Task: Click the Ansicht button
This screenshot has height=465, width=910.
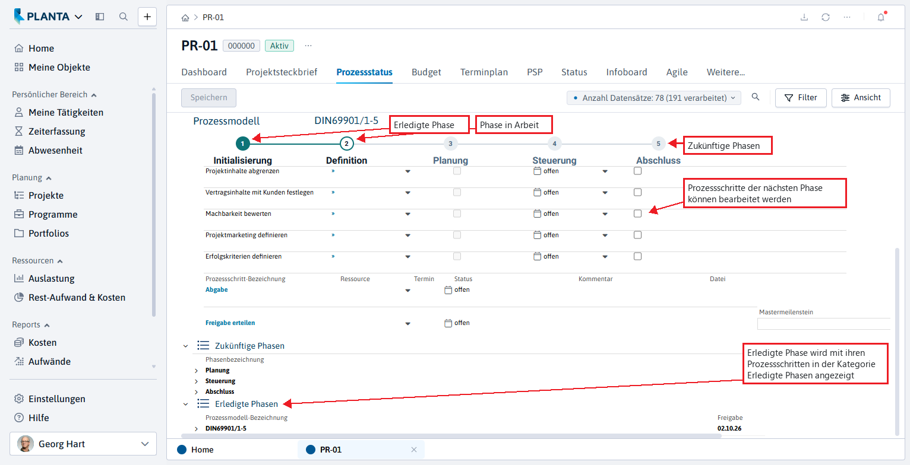Action: (861, 98)
